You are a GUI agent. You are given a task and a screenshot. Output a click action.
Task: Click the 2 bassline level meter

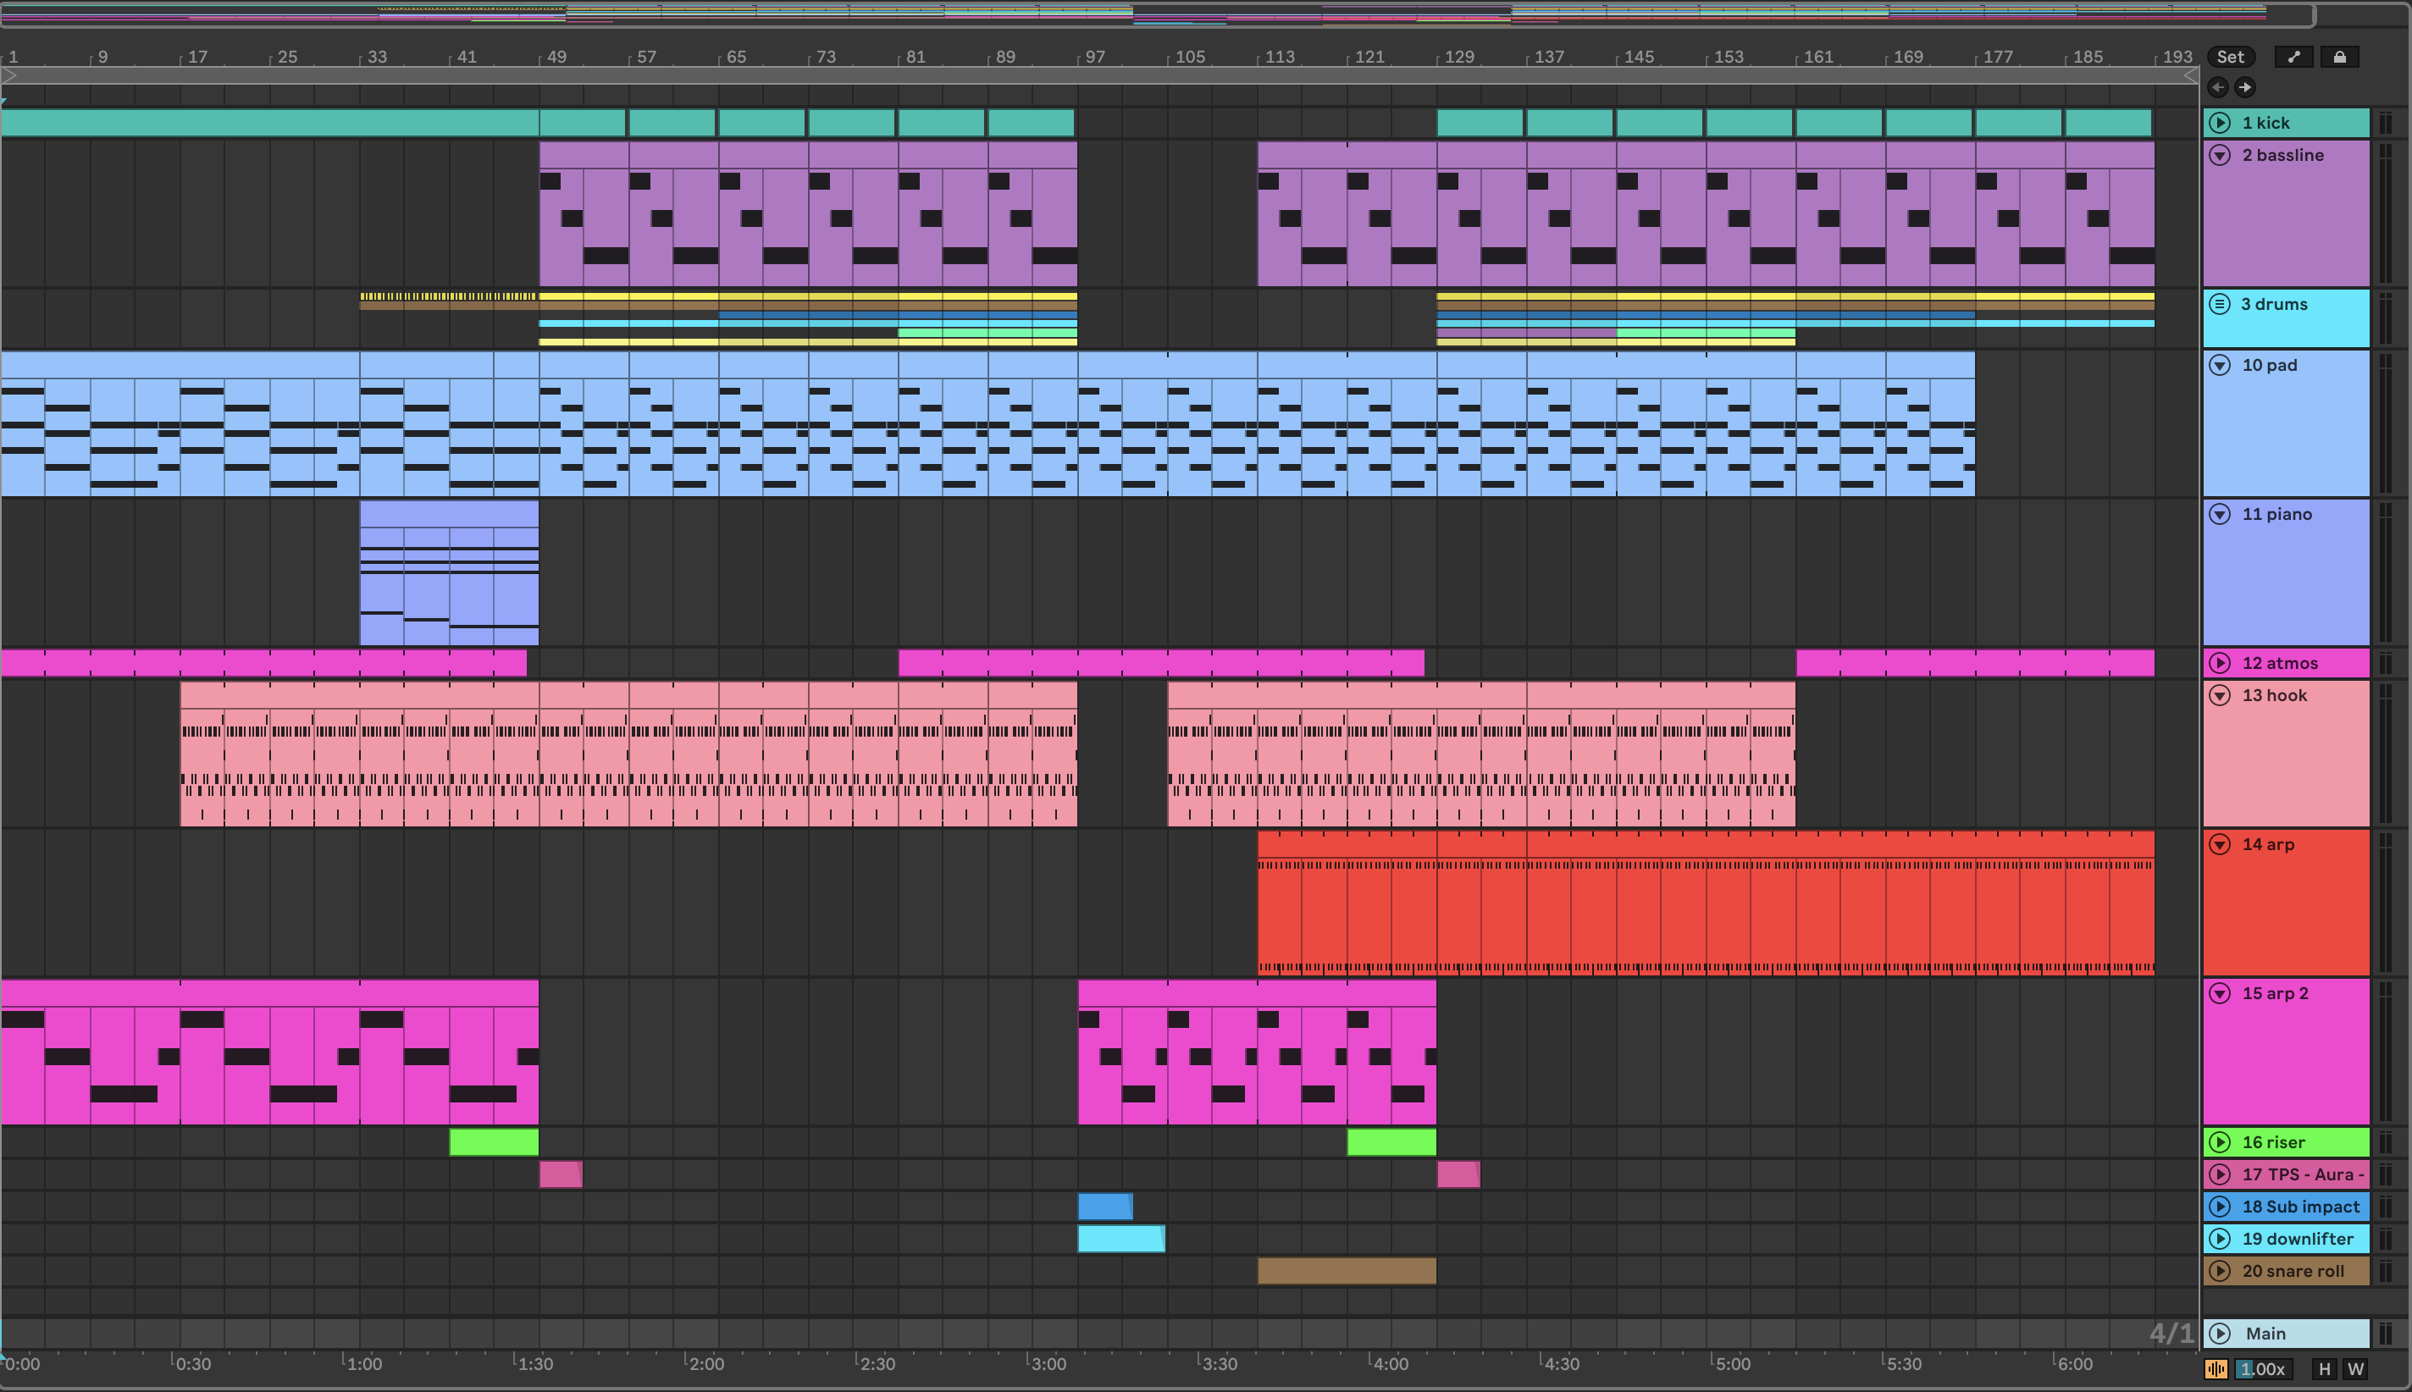(x=2385, y=213)
